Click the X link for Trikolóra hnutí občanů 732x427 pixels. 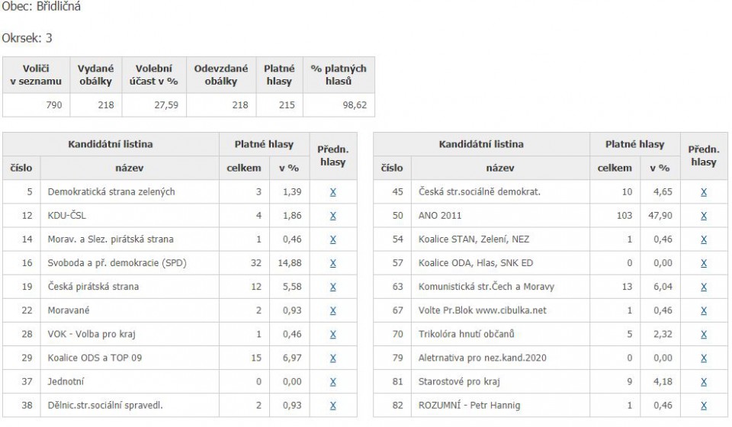[x=704, y=334]
